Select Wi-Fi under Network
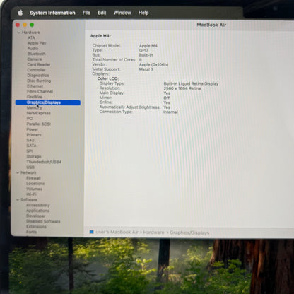 click(31, 194)
